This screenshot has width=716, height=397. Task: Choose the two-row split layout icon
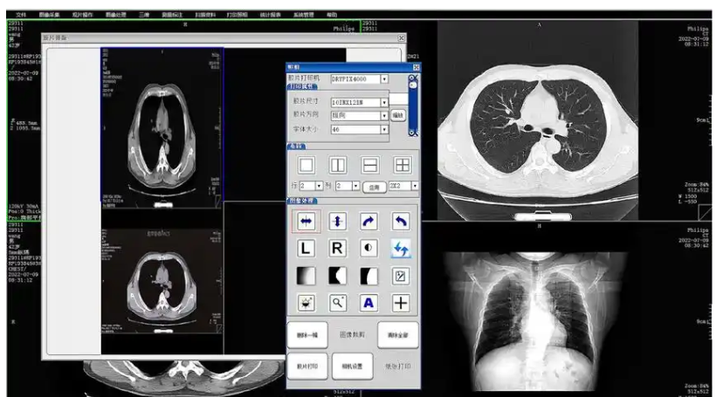370,165
